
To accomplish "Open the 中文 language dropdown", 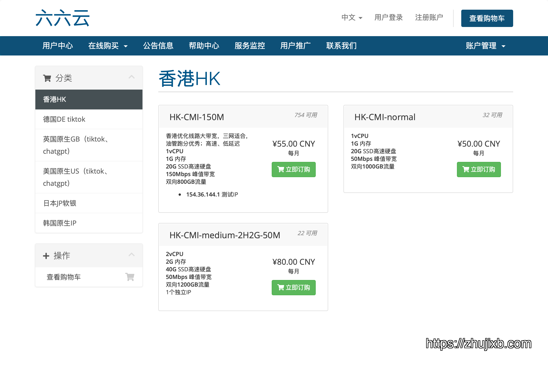I will 352,18.
